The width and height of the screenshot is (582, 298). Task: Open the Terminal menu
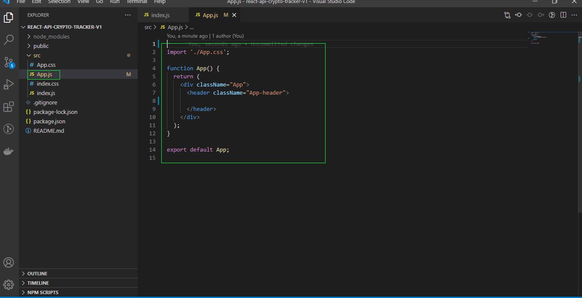(x=137, y=2)
